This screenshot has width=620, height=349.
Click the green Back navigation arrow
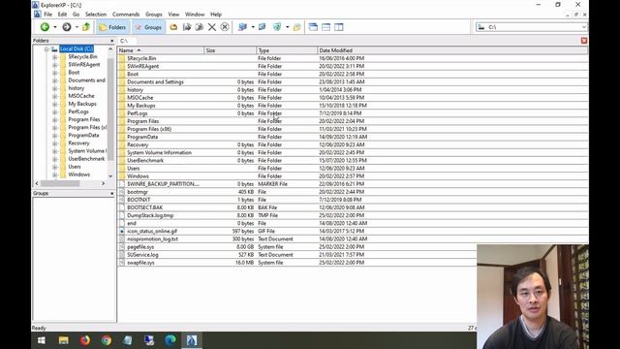[45, 27]
